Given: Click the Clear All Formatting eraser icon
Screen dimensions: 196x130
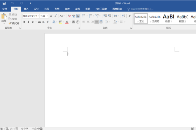Looking at the screenshot, I should [x=69, y=16].
